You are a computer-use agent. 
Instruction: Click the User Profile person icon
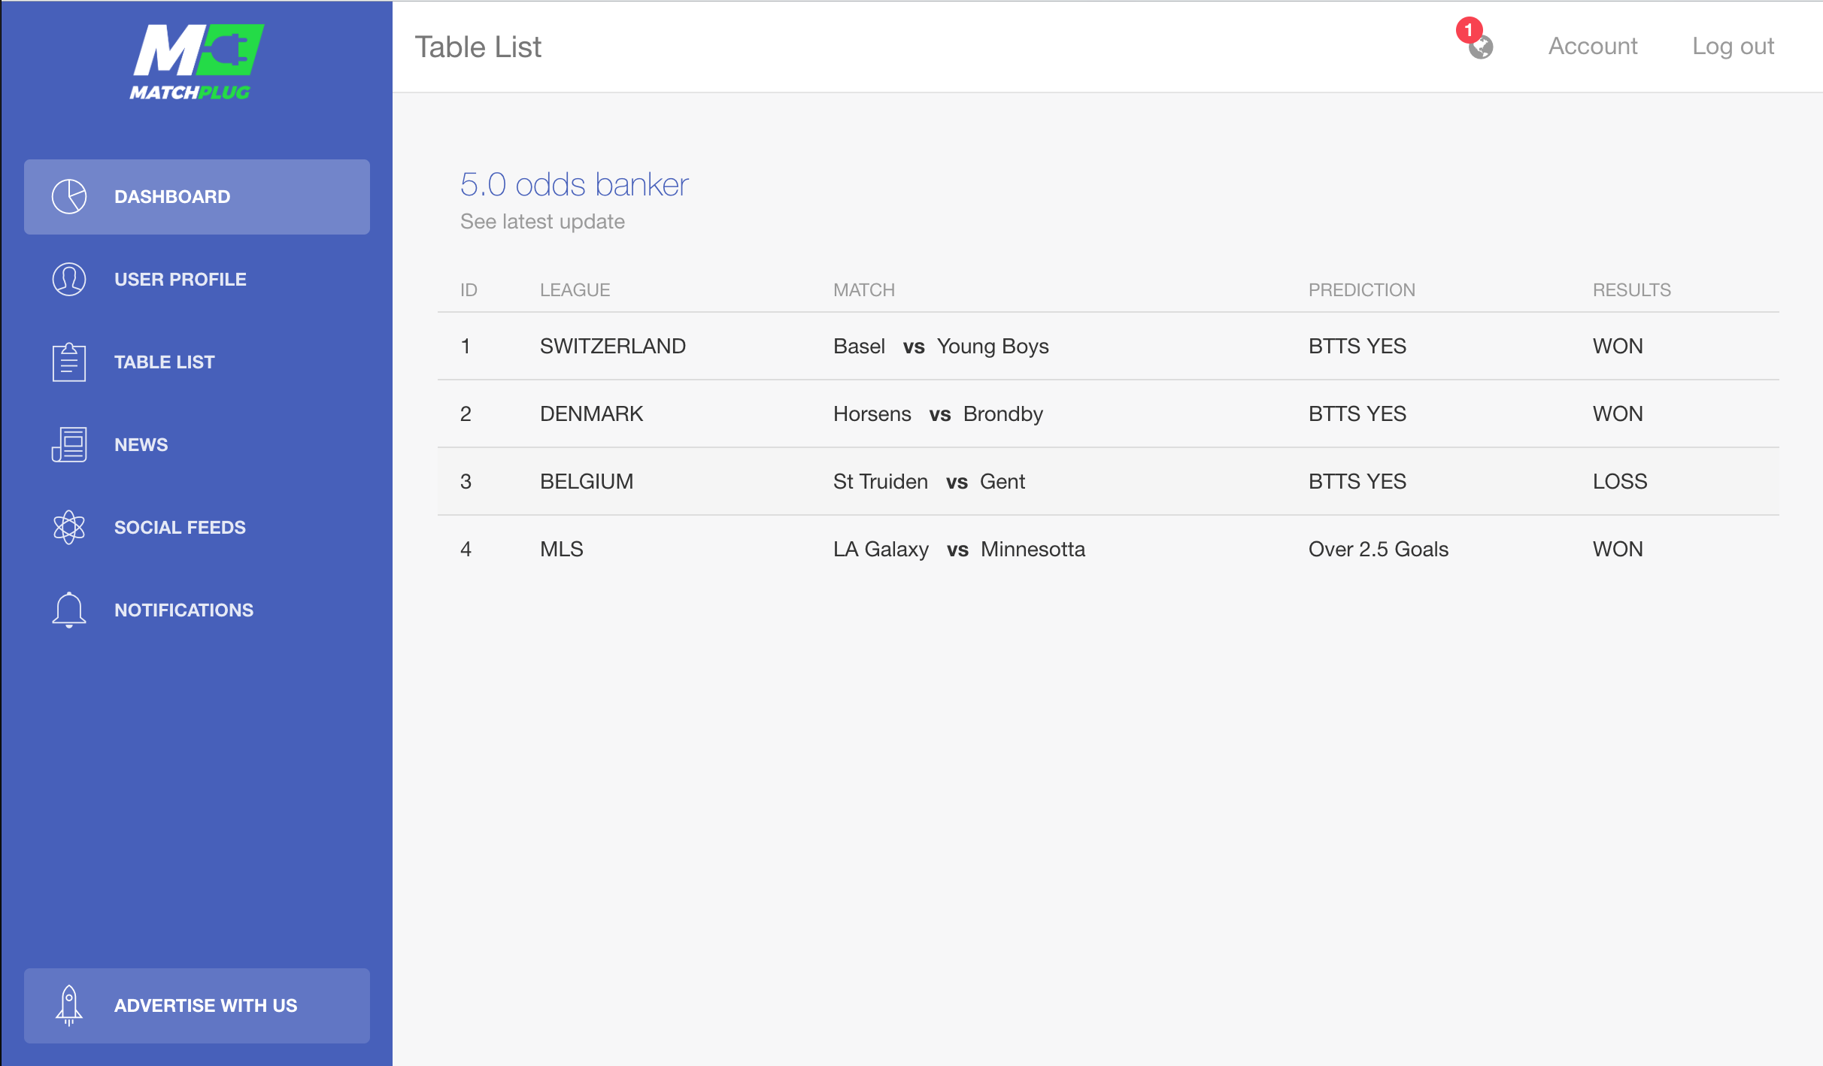point(69,279)
